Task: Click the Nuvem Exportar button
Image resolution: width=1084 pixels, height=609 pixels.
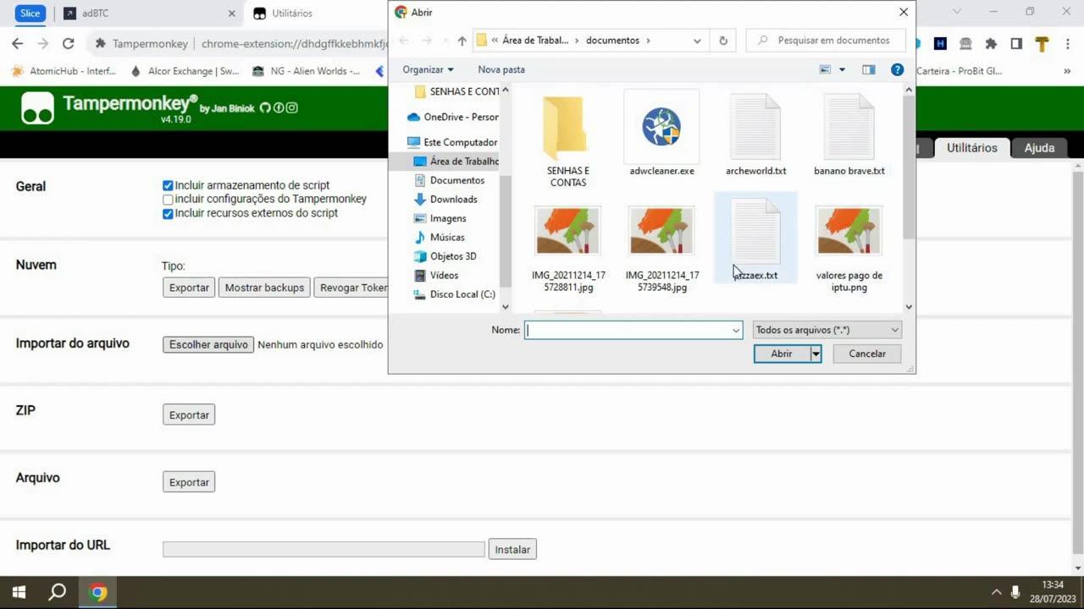Action: coord(189,288)
